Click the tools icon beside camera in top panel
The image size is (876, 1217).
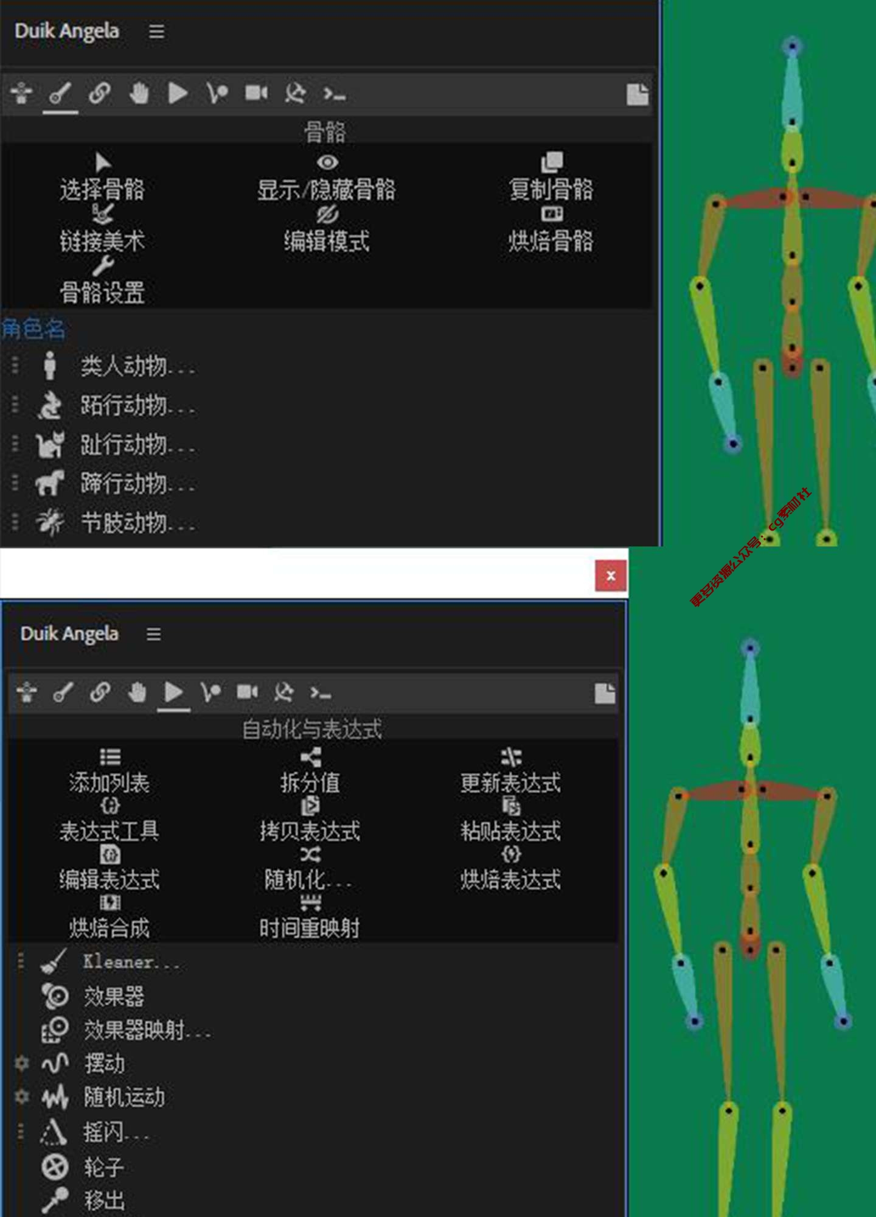tap(295, 94)
